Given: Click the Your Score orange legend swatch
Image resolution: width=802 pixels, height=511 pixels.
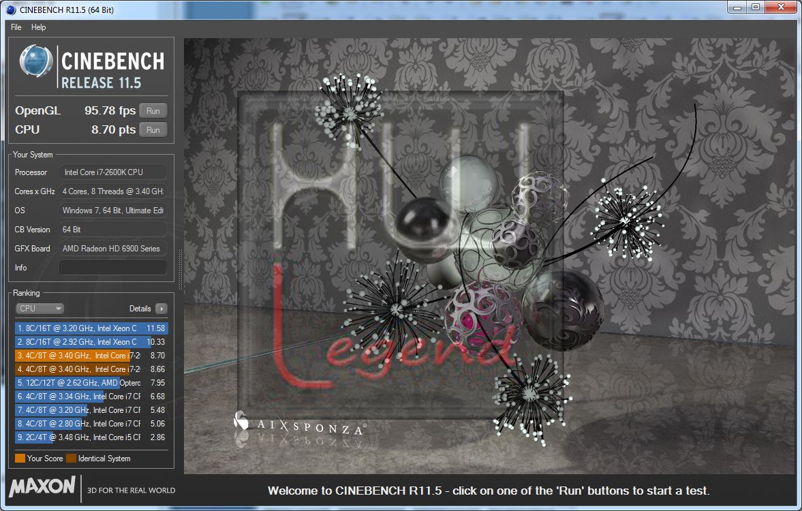Looking at the screenshot, I should point(20,459).
